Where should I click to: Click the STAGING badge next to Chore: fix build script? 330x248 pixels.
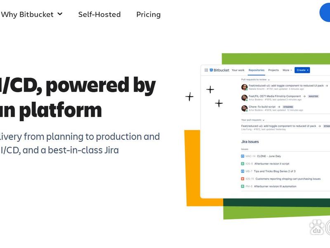pos(288,107)
